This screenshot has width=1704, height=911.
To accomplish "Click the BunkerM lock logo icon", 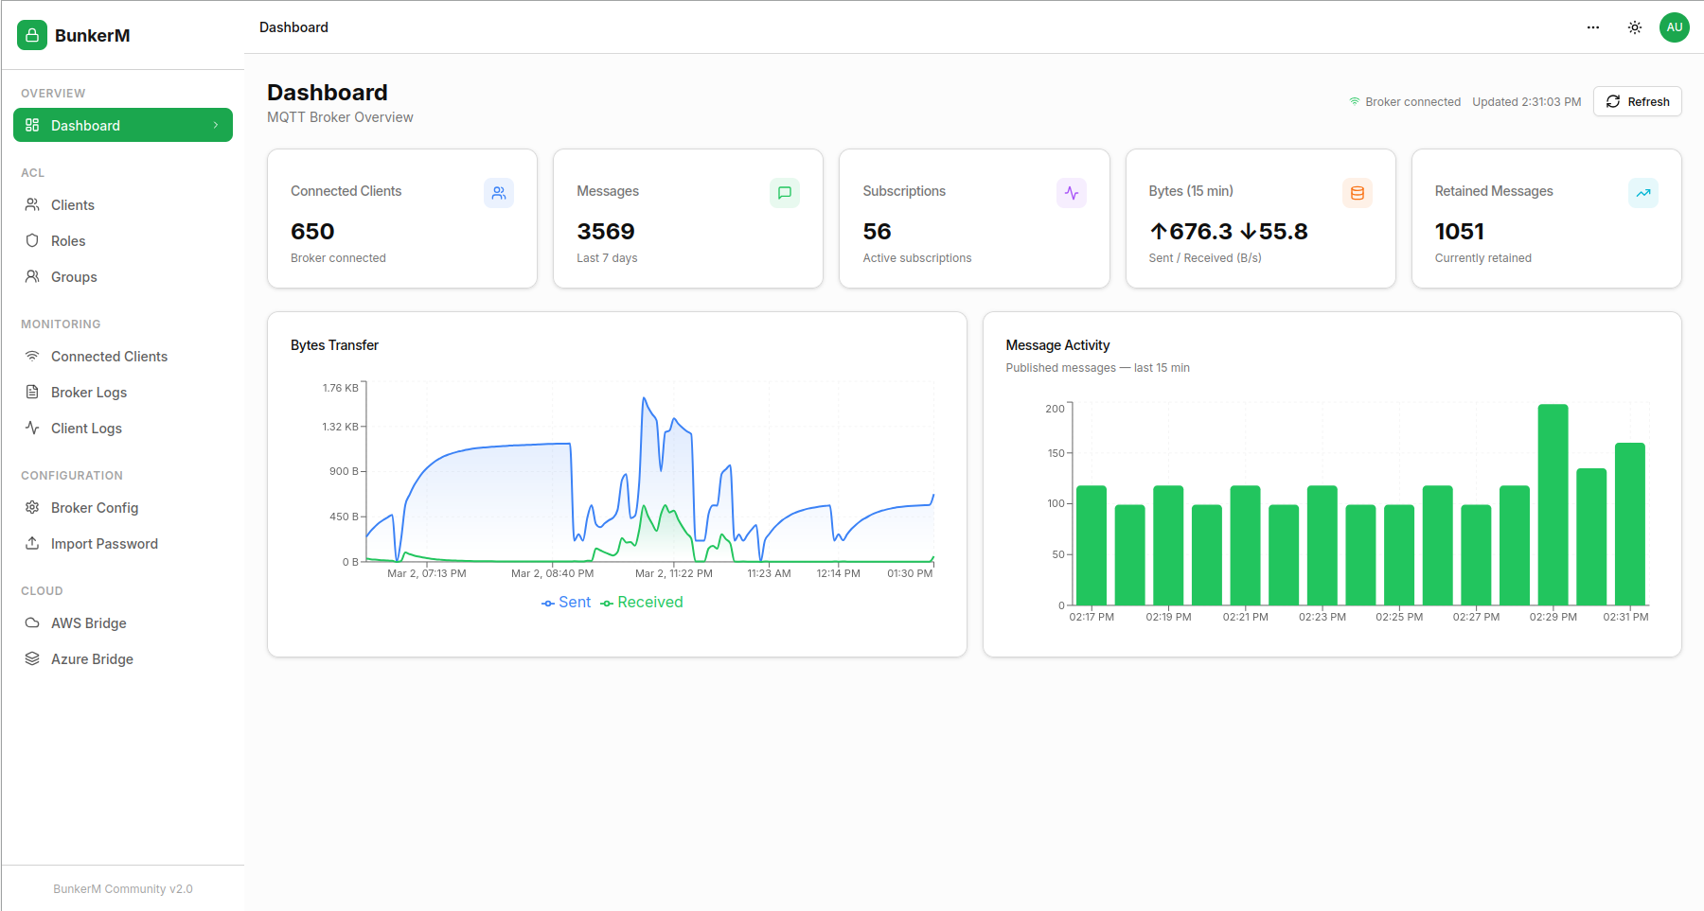I will (x=32, y=35).
